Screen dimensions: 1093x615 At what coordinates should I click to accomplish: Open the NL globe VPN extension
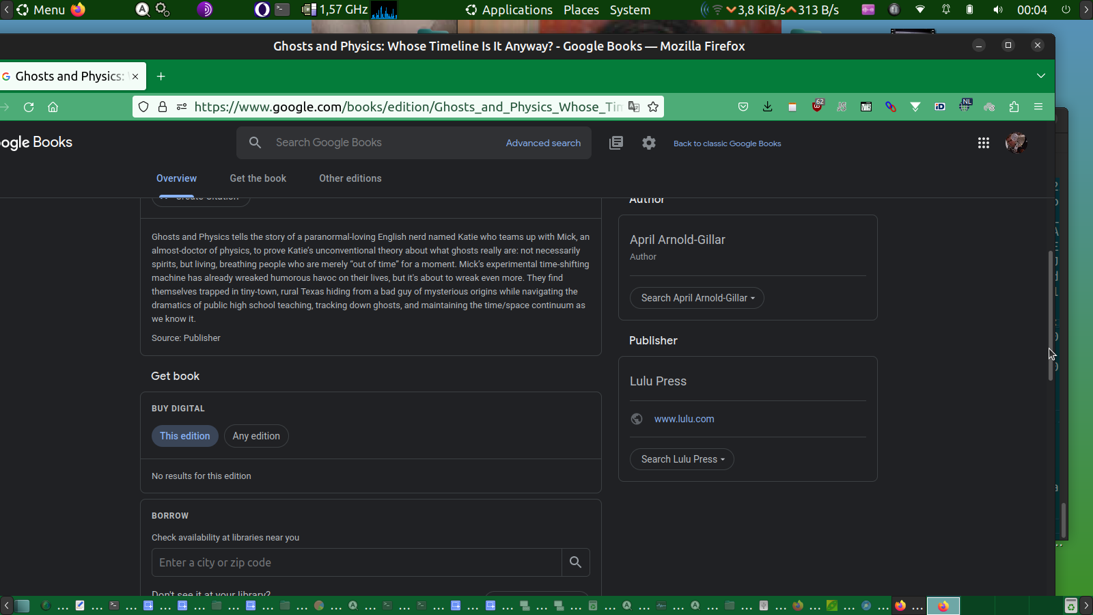(965, 105)
